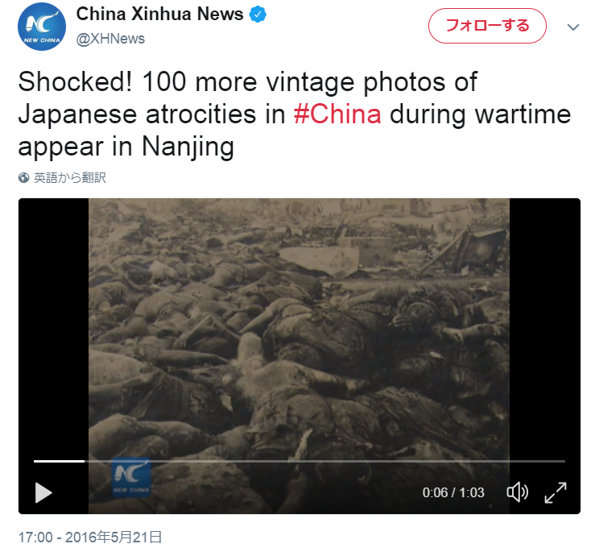Play the embedded video
Screen dimensions: 595x552
tap(43, 492)
